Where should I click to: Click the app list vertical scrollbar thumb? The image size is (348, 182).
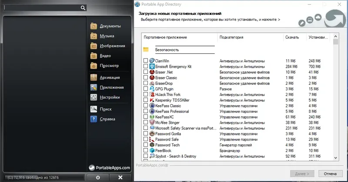pos(335,42)
